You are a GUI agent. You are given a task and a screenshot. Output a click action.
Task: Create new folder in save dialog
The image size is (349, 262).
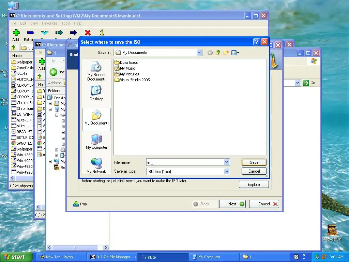[x=226, y=53]
